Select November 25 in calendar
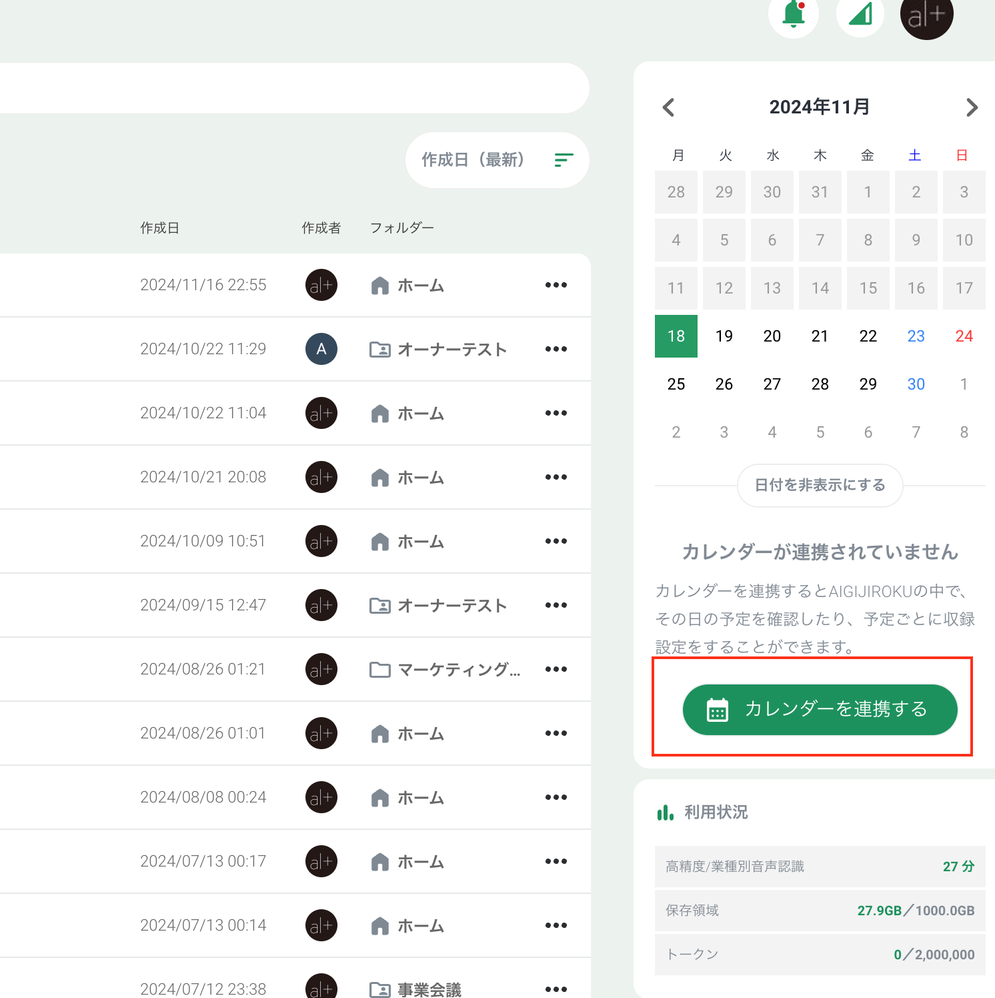 tap(676, 384)
